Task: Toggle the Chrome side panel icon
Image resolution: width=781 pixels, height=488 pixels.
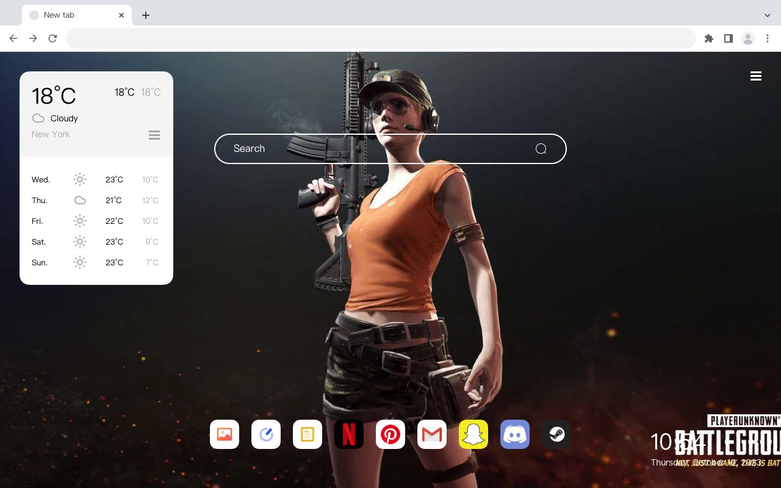Action: (x=728, y=38)
